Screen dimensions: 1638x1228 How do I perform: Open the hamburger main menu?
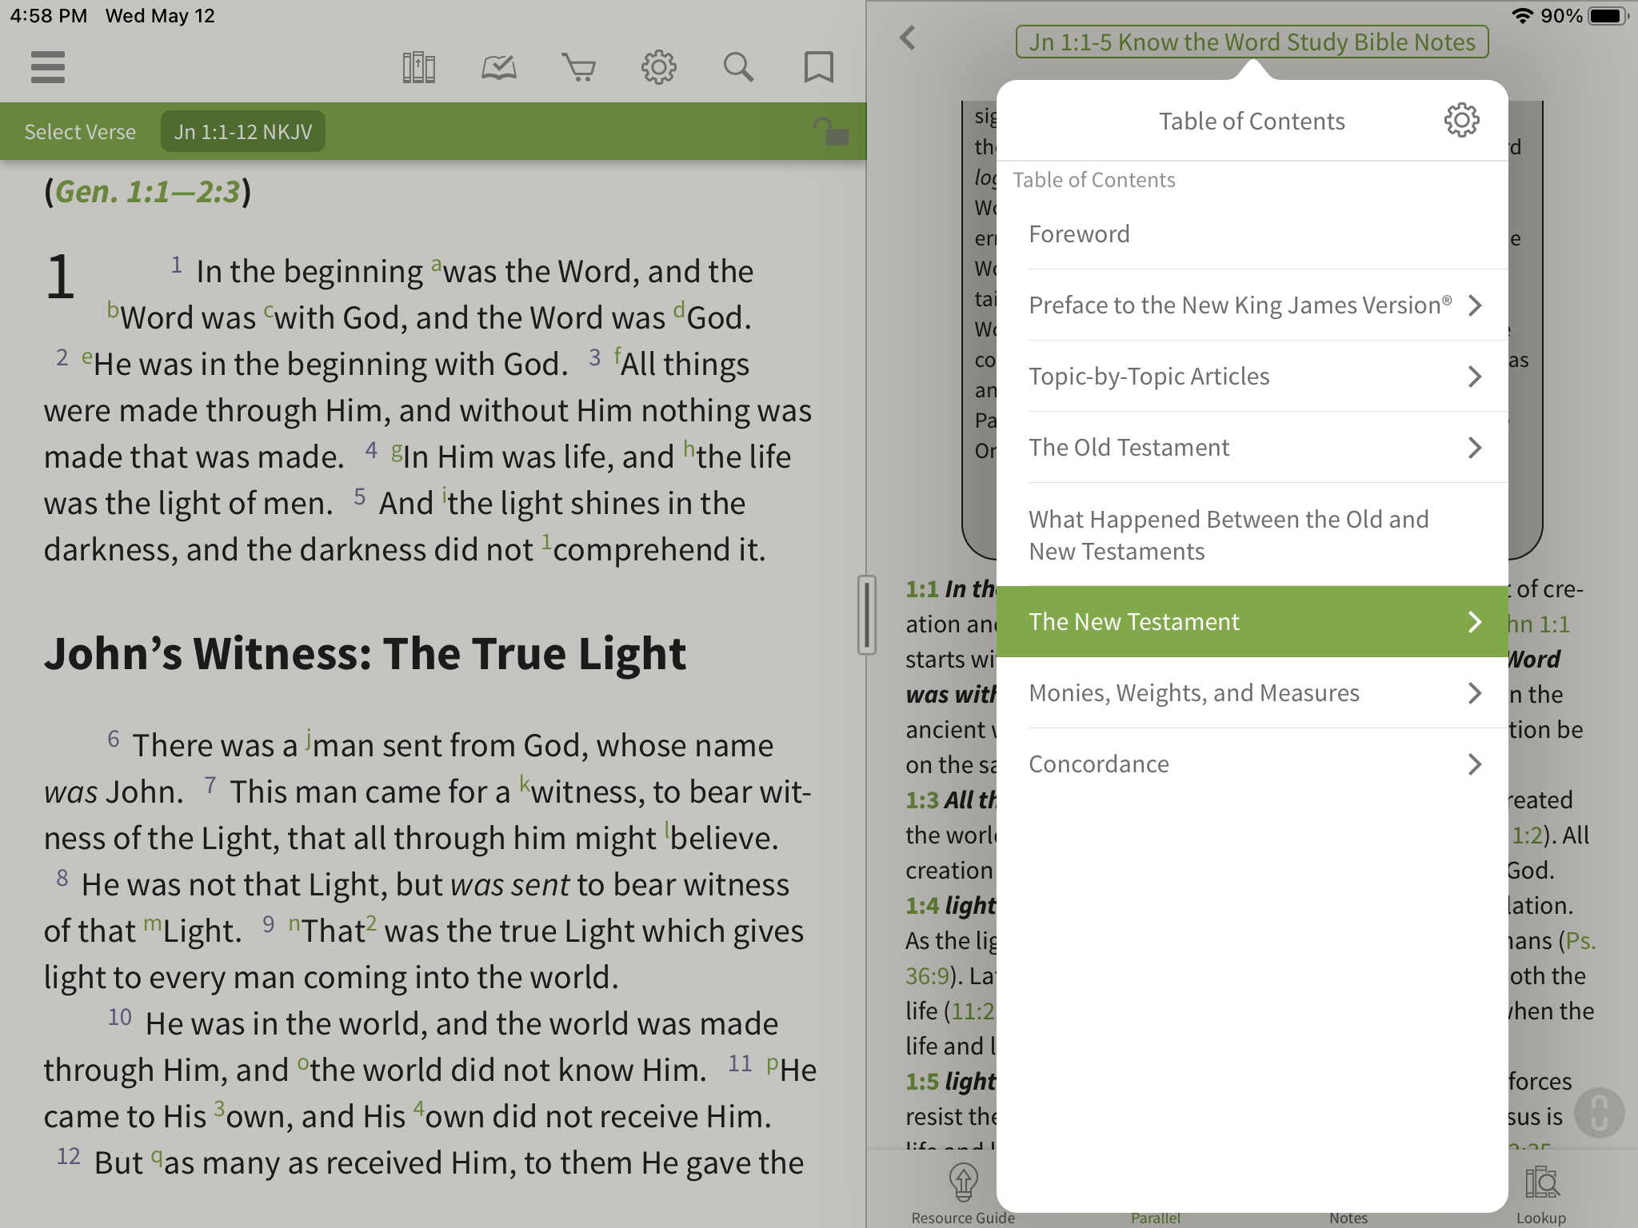point(47,67)
